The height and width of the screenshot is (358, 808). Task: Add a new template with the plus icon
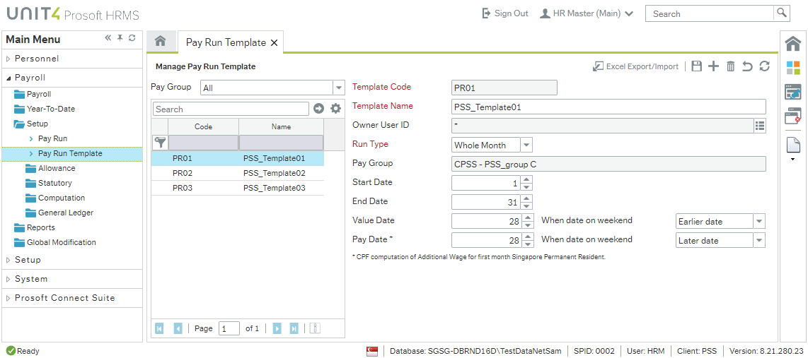pos(714,66)
